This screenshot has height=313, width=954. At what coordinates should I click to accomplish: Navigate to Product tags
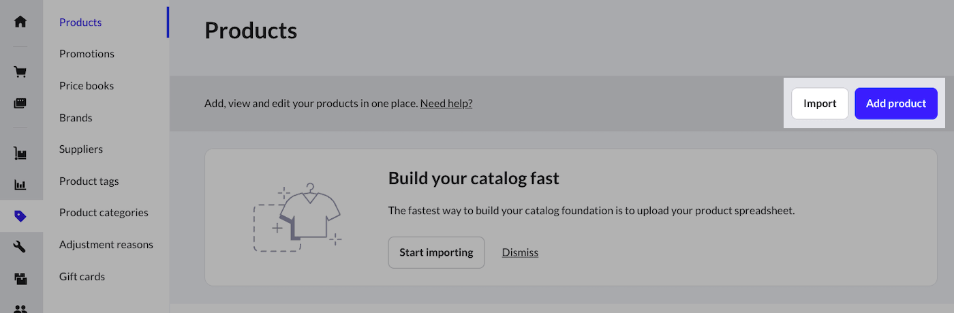(89, 181)
